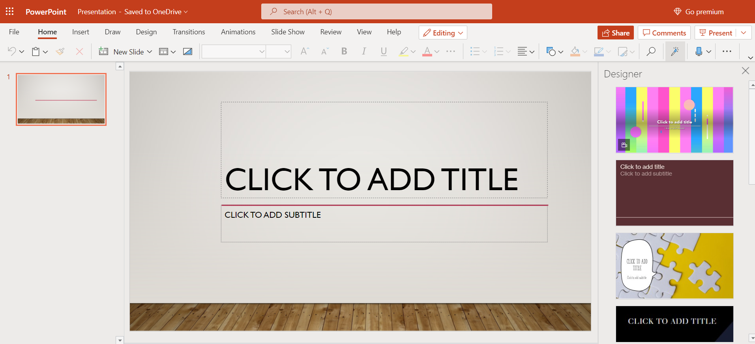The image size is (755, 344).
Task: Click the New Slide icon
Action: point(103,51)
